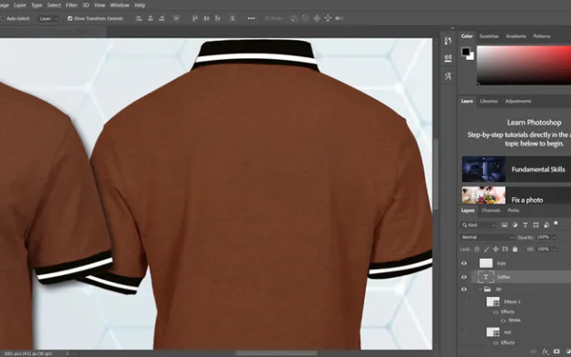Select the Ellipse 1 layer thumbnail

coord(493,303)
